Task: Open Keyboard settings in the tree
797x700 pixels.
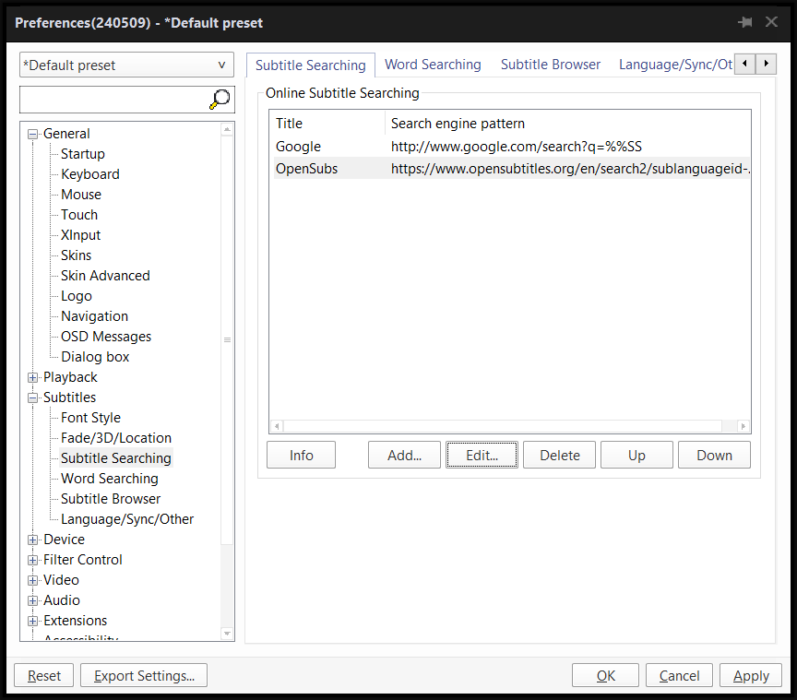Action: [90, 174]
